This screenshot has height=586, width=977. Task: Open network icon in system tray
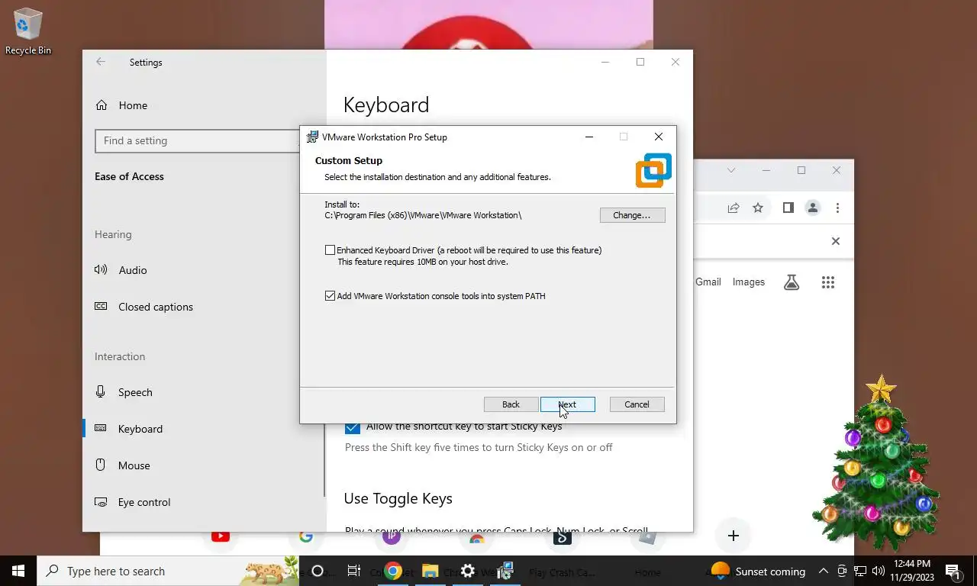click(x=860, y=571)
